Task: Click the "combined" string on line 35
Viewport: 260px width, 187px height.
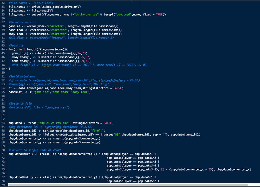Action: [123, 14]
